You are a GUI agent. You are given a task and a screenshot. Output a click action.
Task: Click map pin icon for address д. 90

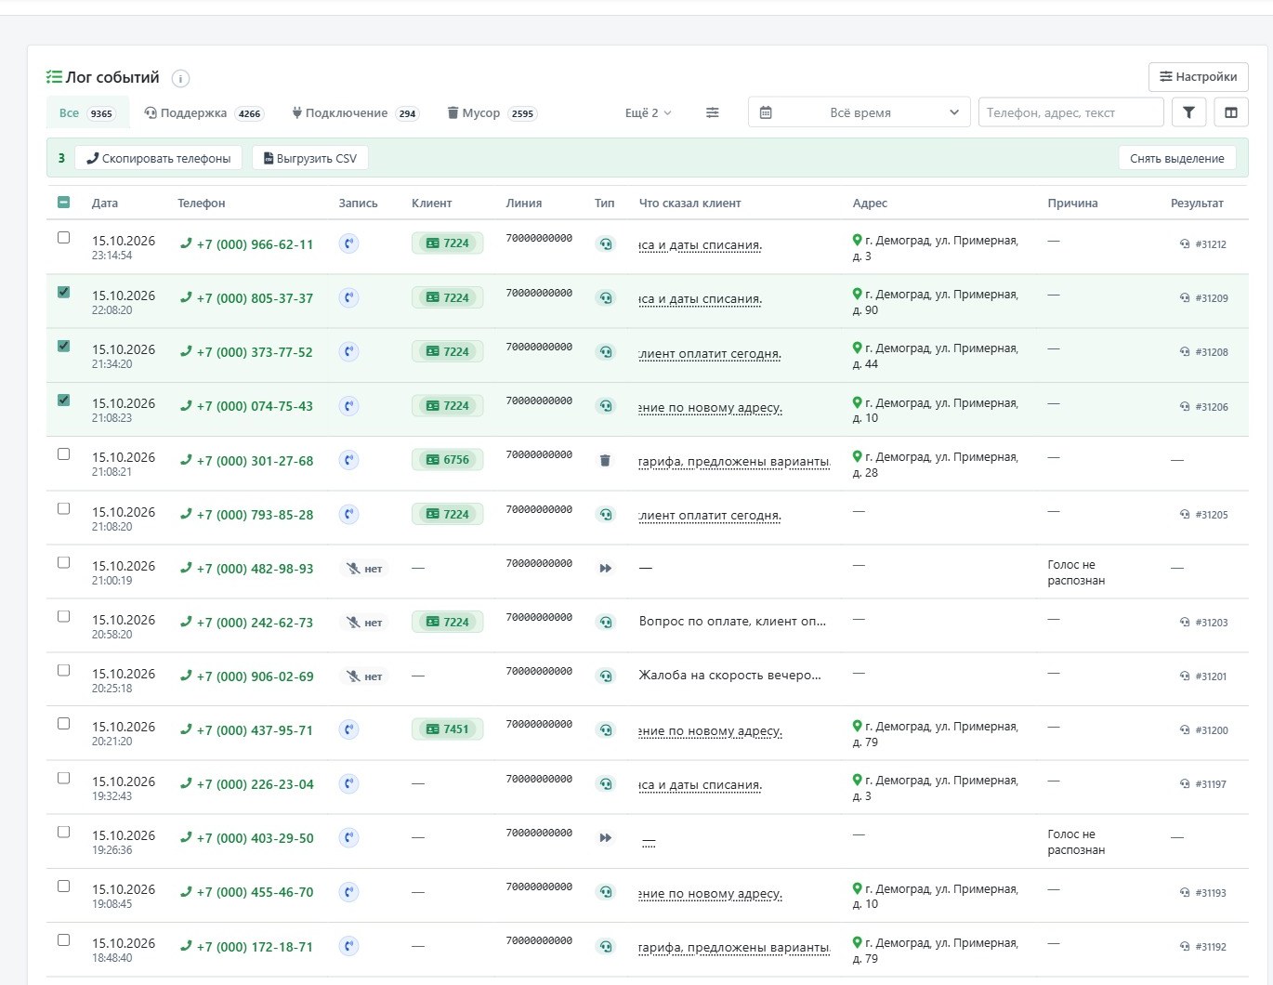coord(858,294)
